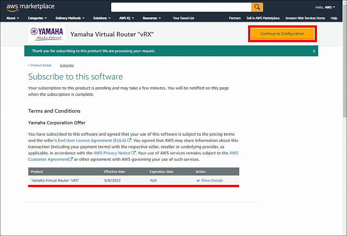The width and height of the screenshot is (347, 236).
Task: Open the Partners menu item
Action: [235, 18]
